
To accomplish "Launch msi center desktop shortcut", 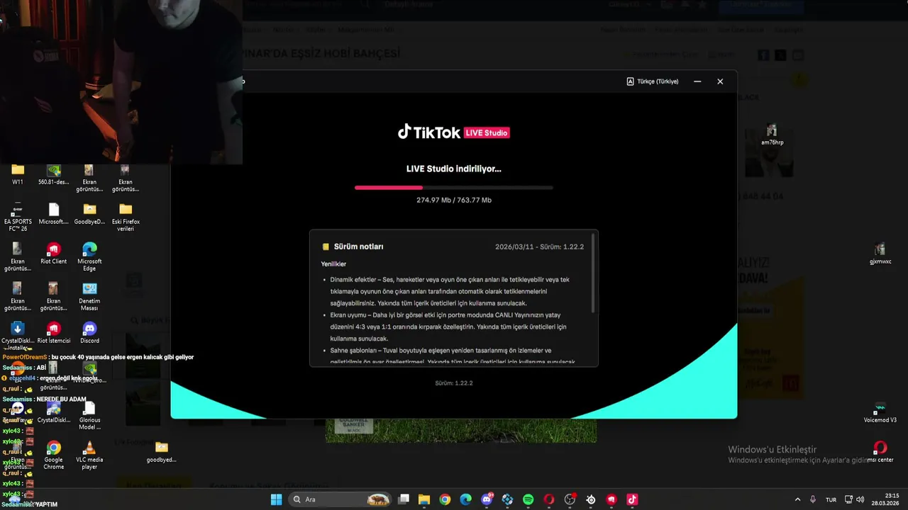I will [880, 452].
